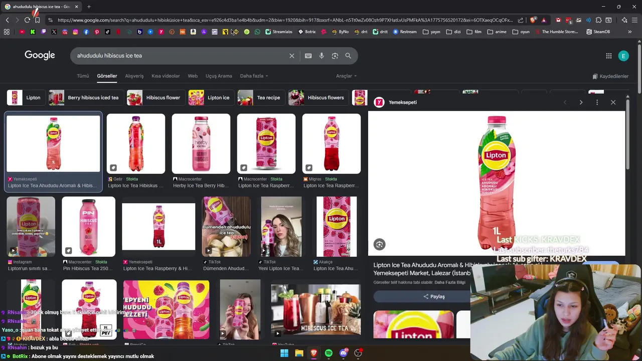
Task: Close the Yemeksepeti image preview panel
Action: click(613, 102)
